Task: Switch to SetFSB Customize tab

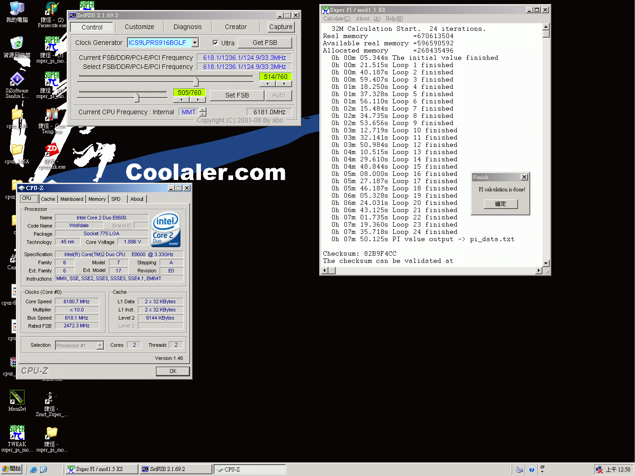Action: tap(139, 27)
